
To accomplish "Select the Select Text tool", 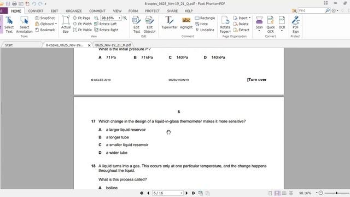I will coord(9,25).
